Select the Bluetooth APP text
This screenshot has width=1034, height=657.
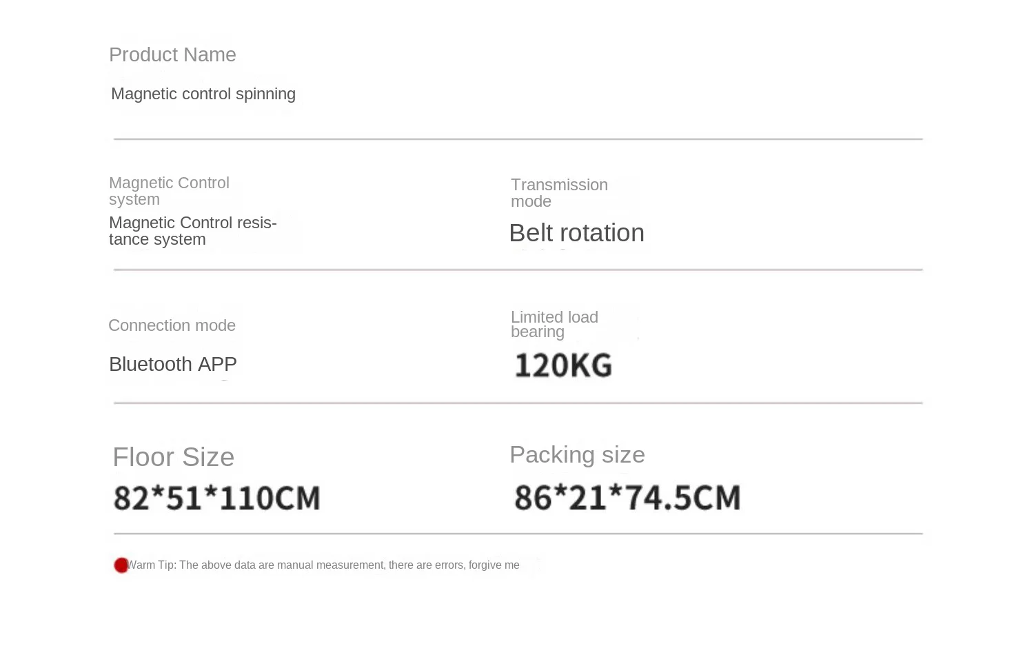173,364
